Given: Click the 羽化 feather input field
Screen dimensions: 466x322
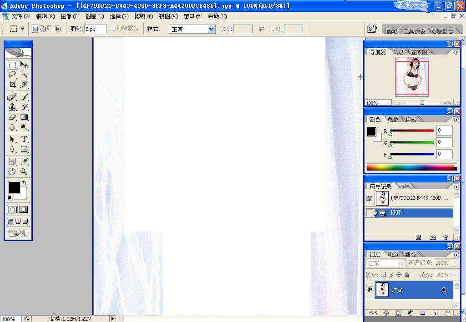Looking at the screenshot, I should (96, 29).
